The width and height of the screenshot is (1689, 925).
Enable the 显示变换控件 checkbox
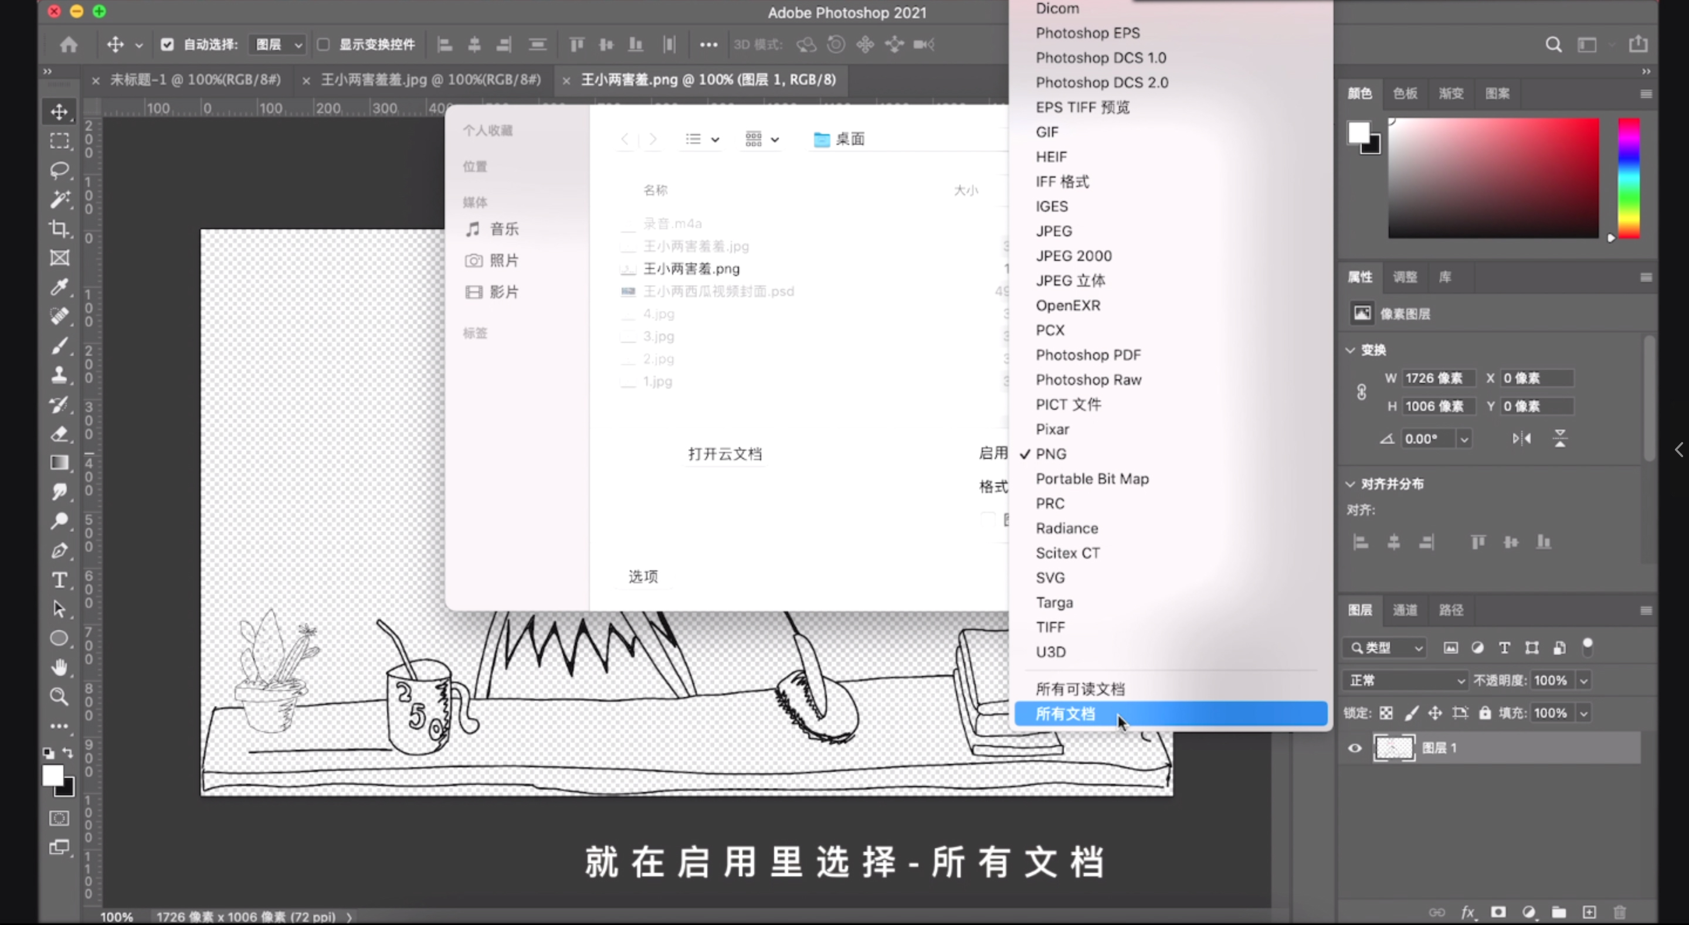[323, 45]
